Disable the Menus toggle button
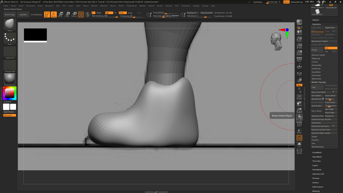The image size is (343, 193). point(286,2)
